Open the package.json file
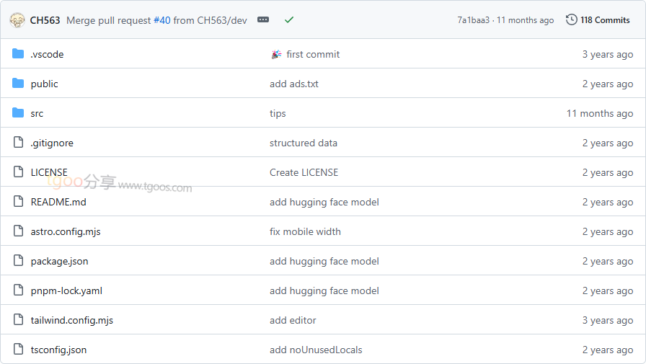This screenshot has height=364, width=646. (59, 261)
